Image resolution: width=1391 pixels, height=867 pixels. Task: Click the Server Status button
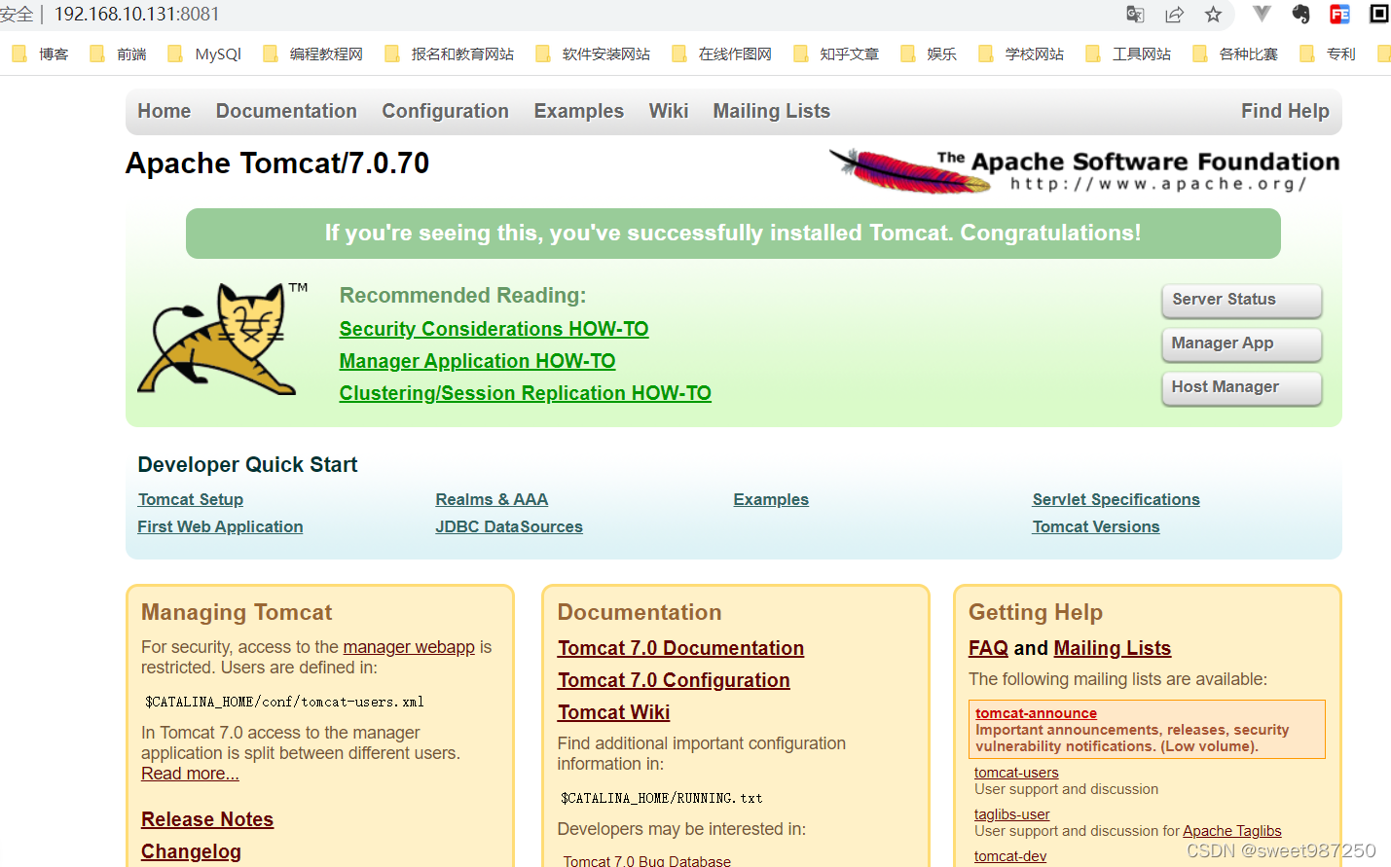coord(1242,300)
